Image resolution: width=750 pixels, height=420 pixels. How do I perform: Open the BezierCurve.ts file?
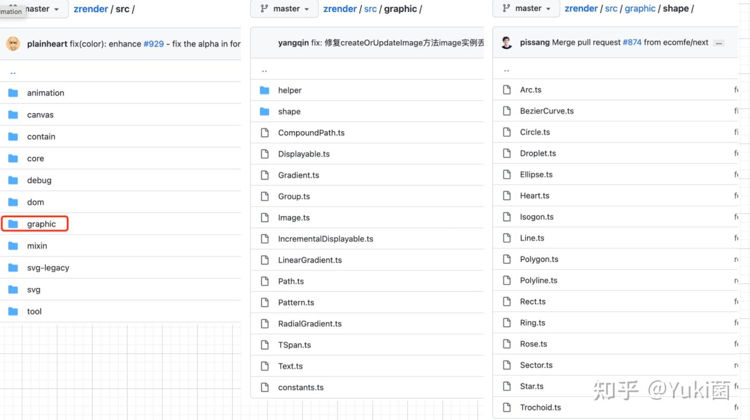(x=546, y=111)
